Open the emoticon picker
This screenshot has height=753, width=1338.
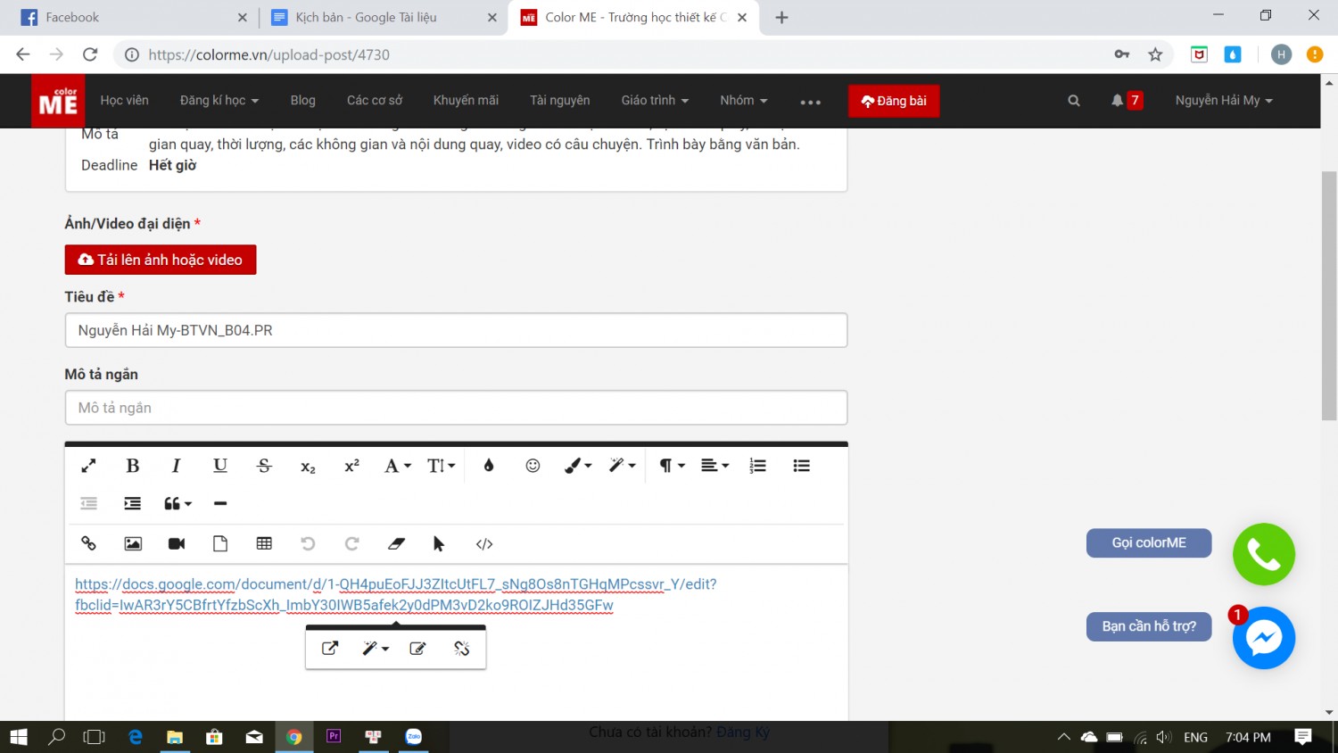[533, 466]
